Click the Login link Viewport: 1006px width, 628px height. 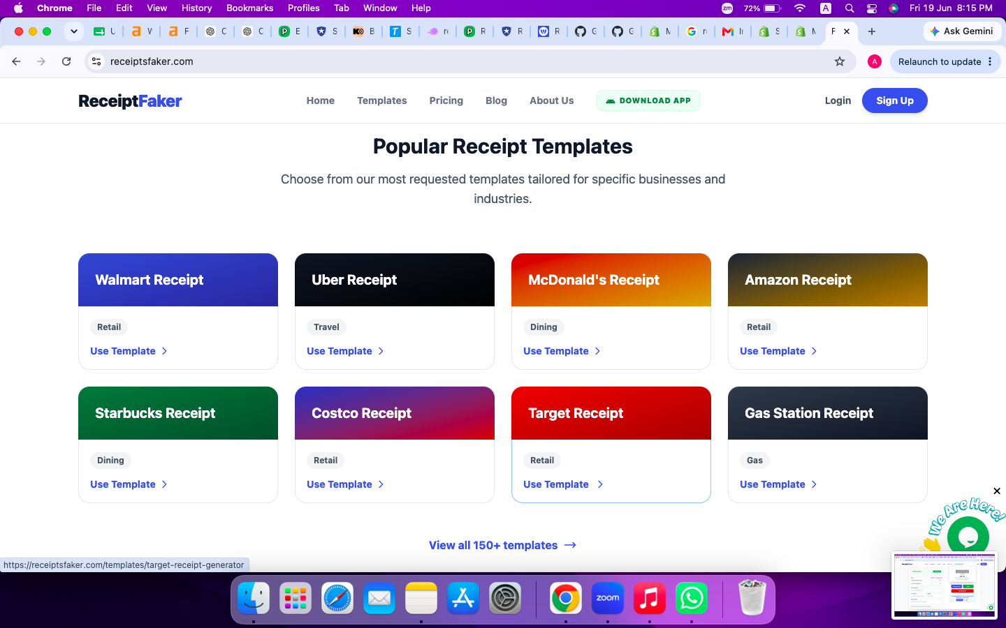coord(838,100)
